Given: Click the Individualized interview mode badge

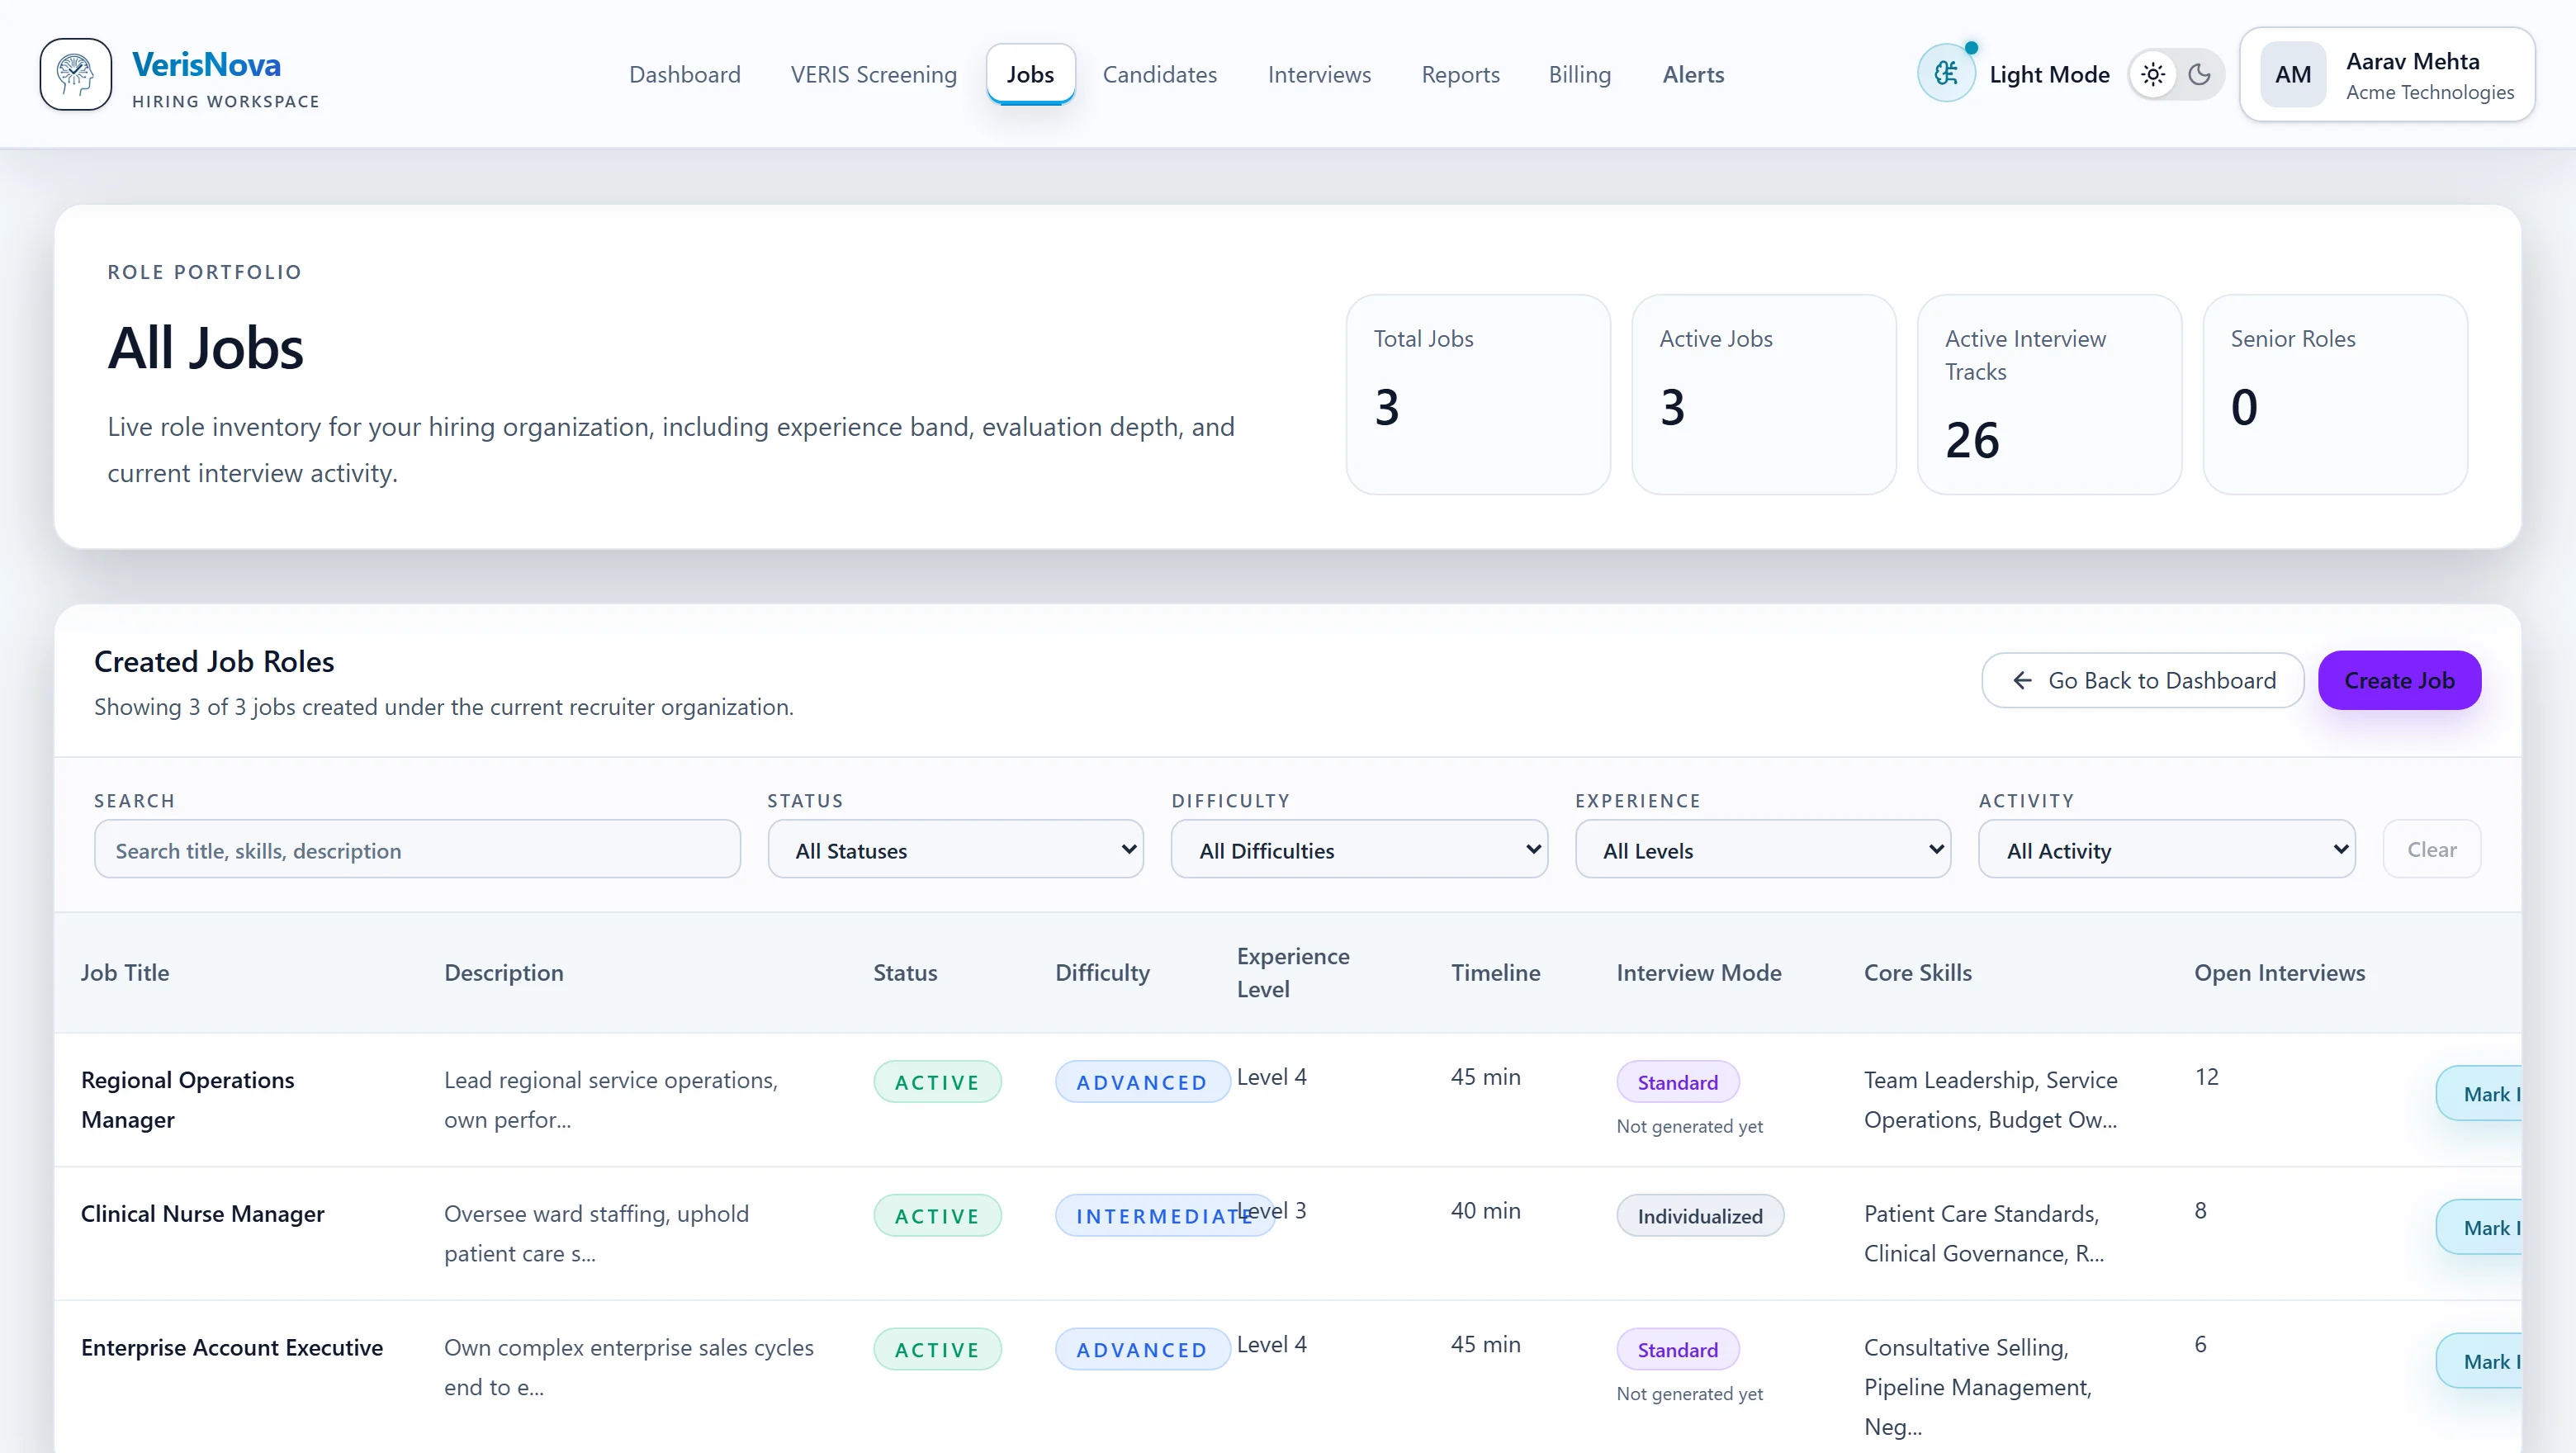Looking at the screenshot, I should pyautogui.click(x=1699, y=1215).
